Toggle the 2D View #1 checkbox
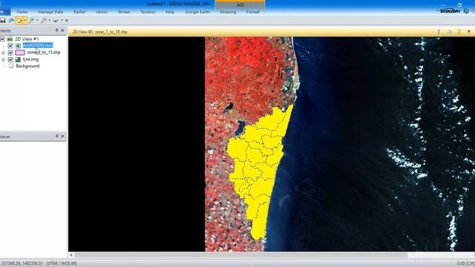This screenshot has width=475, height=267. 3,39
